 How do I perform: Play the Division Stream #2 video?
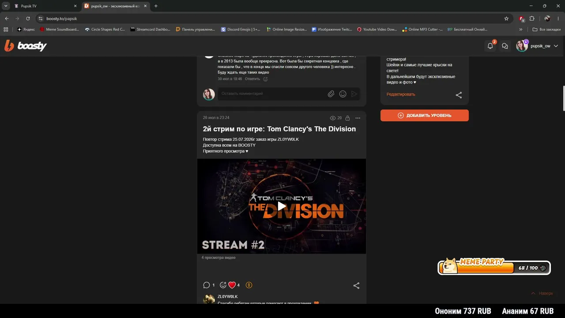click(282, 206)
